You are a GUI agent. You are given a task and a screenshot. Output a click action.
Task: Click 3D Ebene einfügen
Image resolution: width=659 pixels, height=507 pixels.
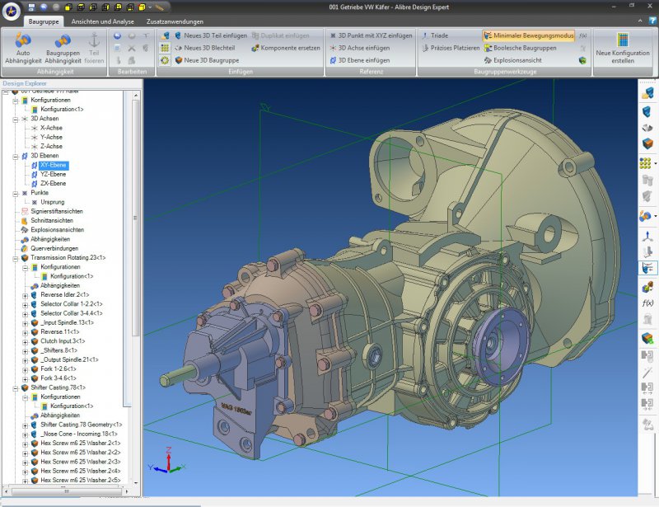pyautogui.click(x=359, y=60)
